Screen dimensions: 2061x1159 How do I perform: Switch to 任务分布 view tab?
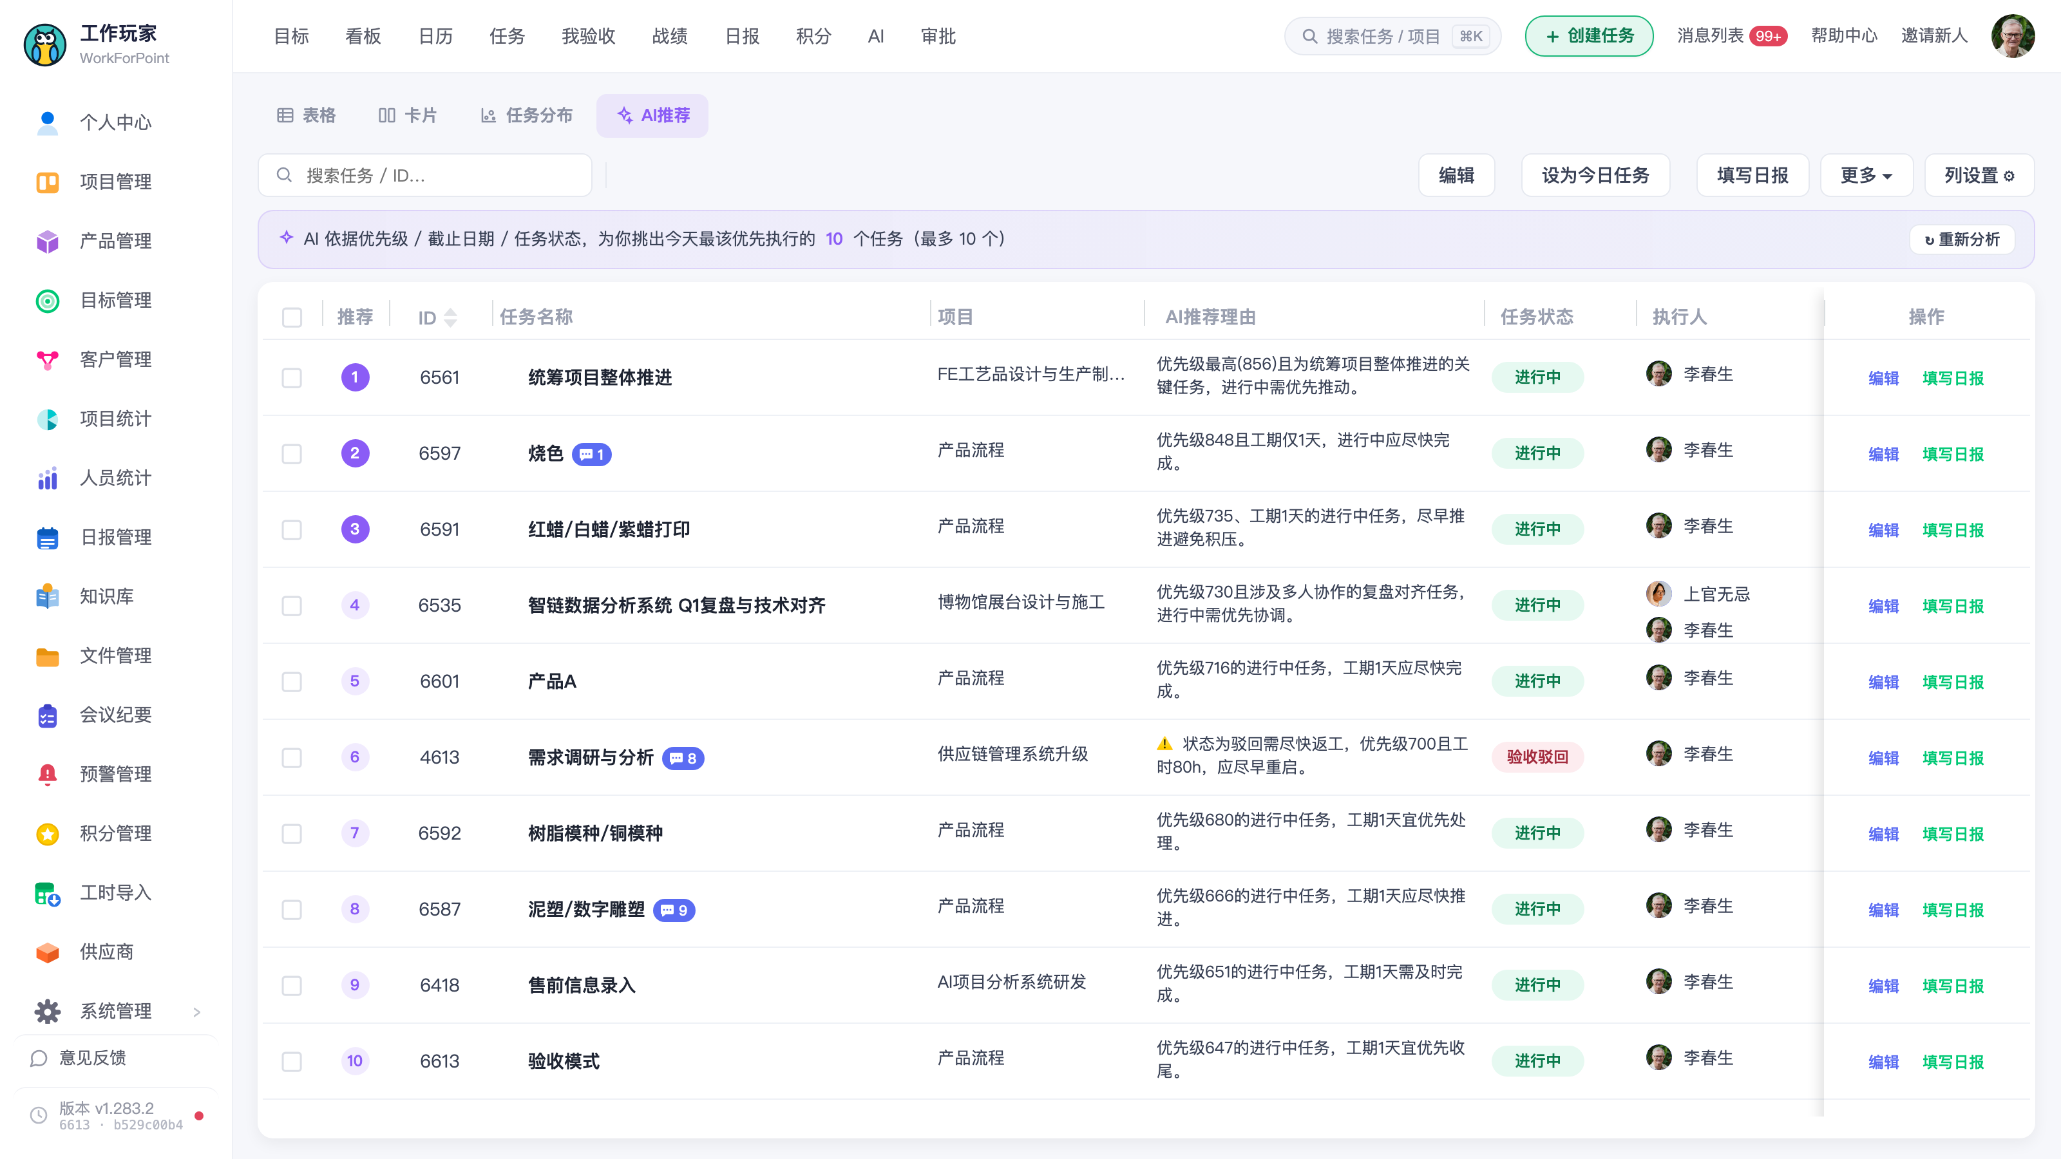[x=526, y=115]
